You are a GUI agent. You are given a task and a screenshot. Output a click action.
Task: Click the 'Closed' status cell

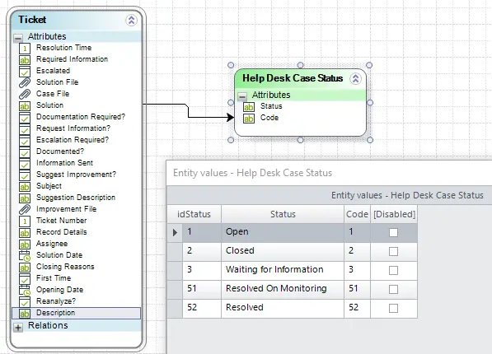click(x=283, y=252)
